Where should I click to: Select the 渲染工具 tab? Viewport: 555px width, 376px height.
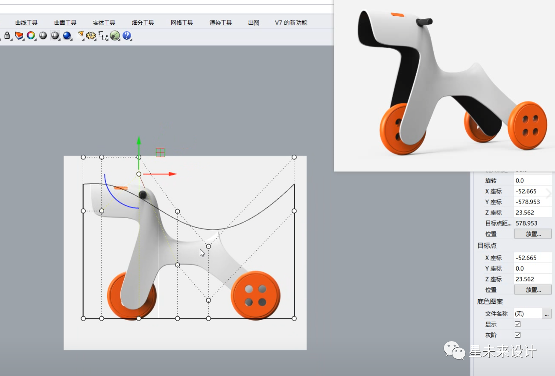pos(221,23)
